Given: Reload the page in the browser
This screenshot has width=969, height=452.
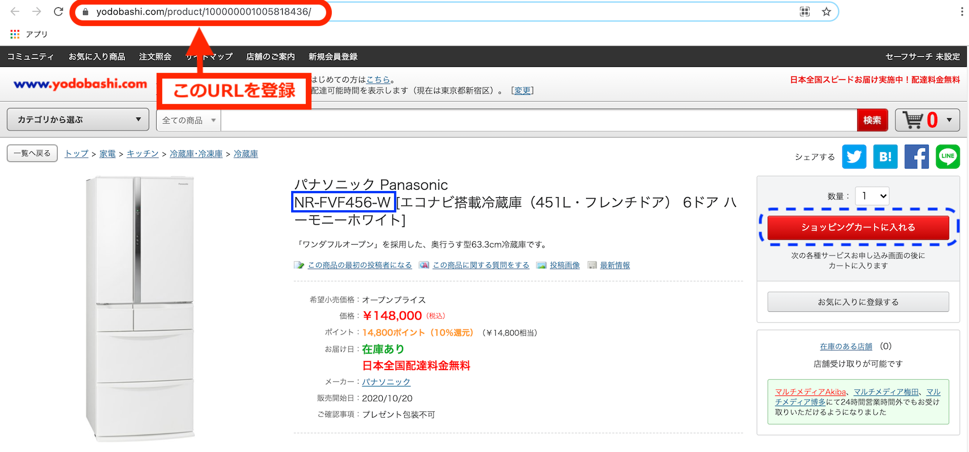Looking at the screenshot, I should point(58,12).
